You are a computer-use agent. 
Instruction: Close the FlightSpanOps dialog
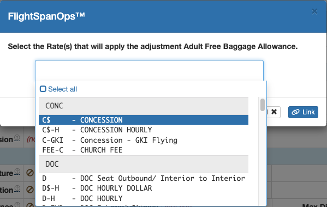314,11
